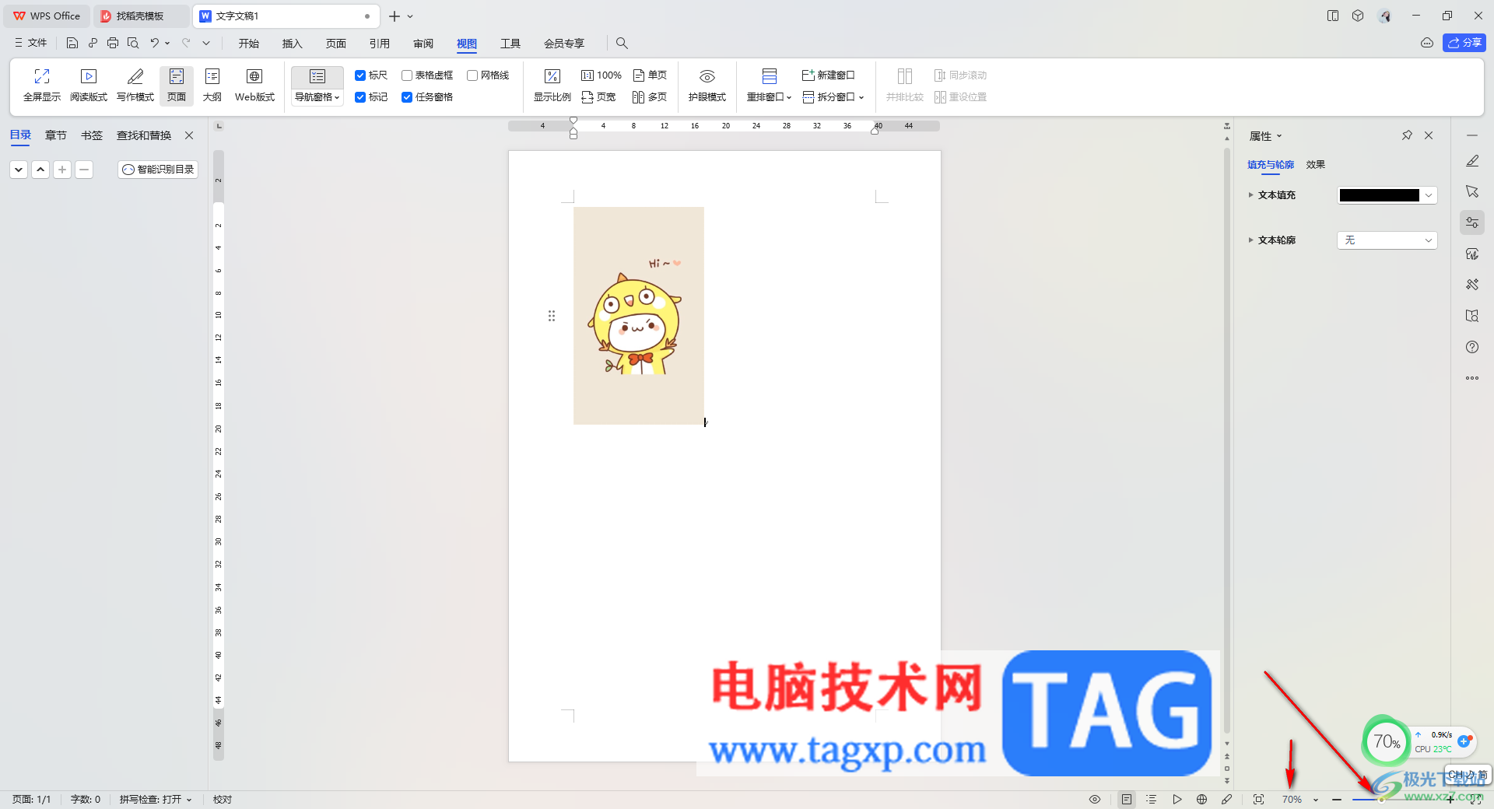Open the 找稻壳模板 template tab

(140, 16)
